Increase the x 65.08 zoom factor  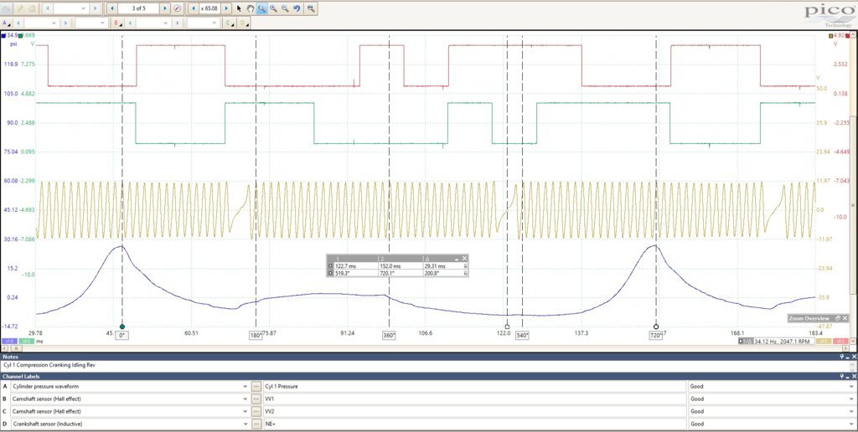tap(226, 8)
